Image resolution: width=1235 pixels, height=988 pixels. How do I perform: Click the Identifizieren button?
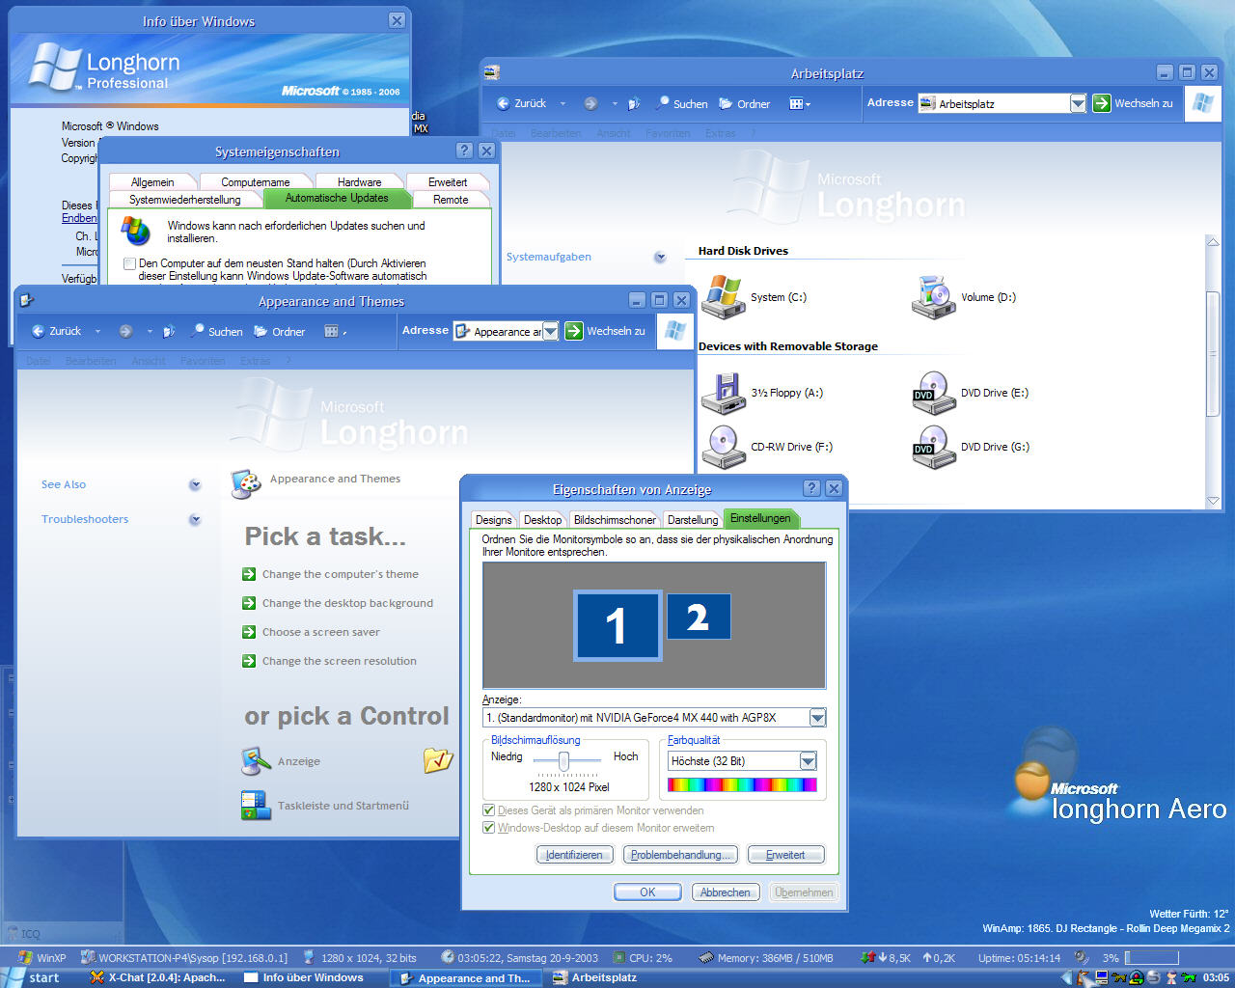[574, 855]
